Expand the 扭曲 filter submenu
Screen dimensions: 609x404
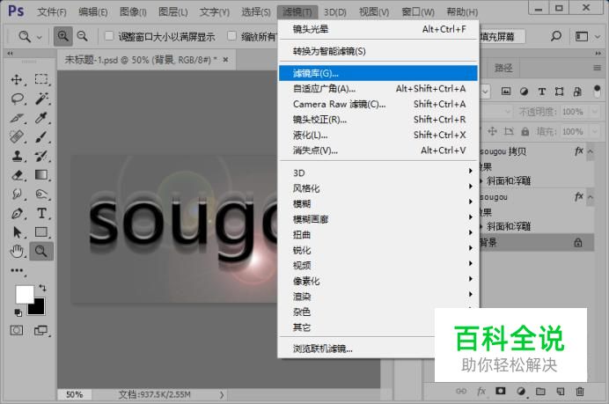[x=378, y=235]
